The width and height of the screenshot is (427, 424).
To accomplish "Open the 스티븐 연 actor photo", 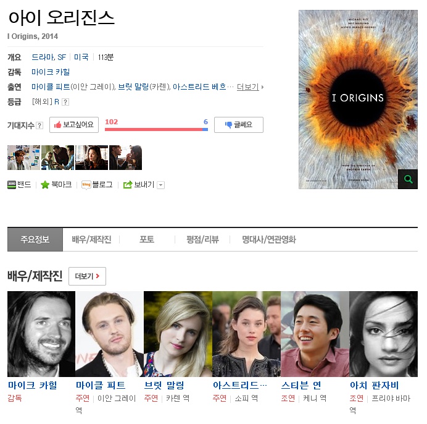I will click(x=315, y=334).
